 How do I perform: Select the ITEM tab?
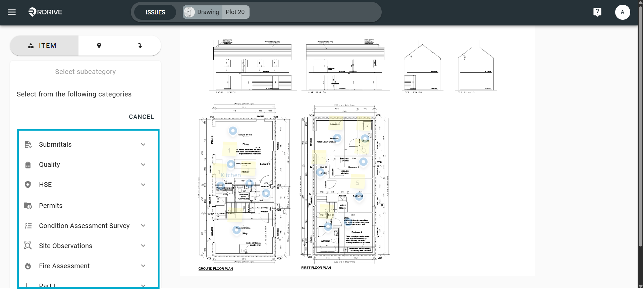point(44,46)
